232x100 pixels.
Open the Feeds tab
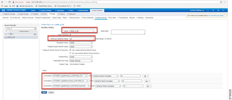coord(65,18)
